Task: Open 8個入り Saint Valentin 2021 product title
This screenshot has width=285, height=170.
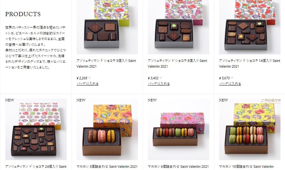Action: (x=177, y=64)
